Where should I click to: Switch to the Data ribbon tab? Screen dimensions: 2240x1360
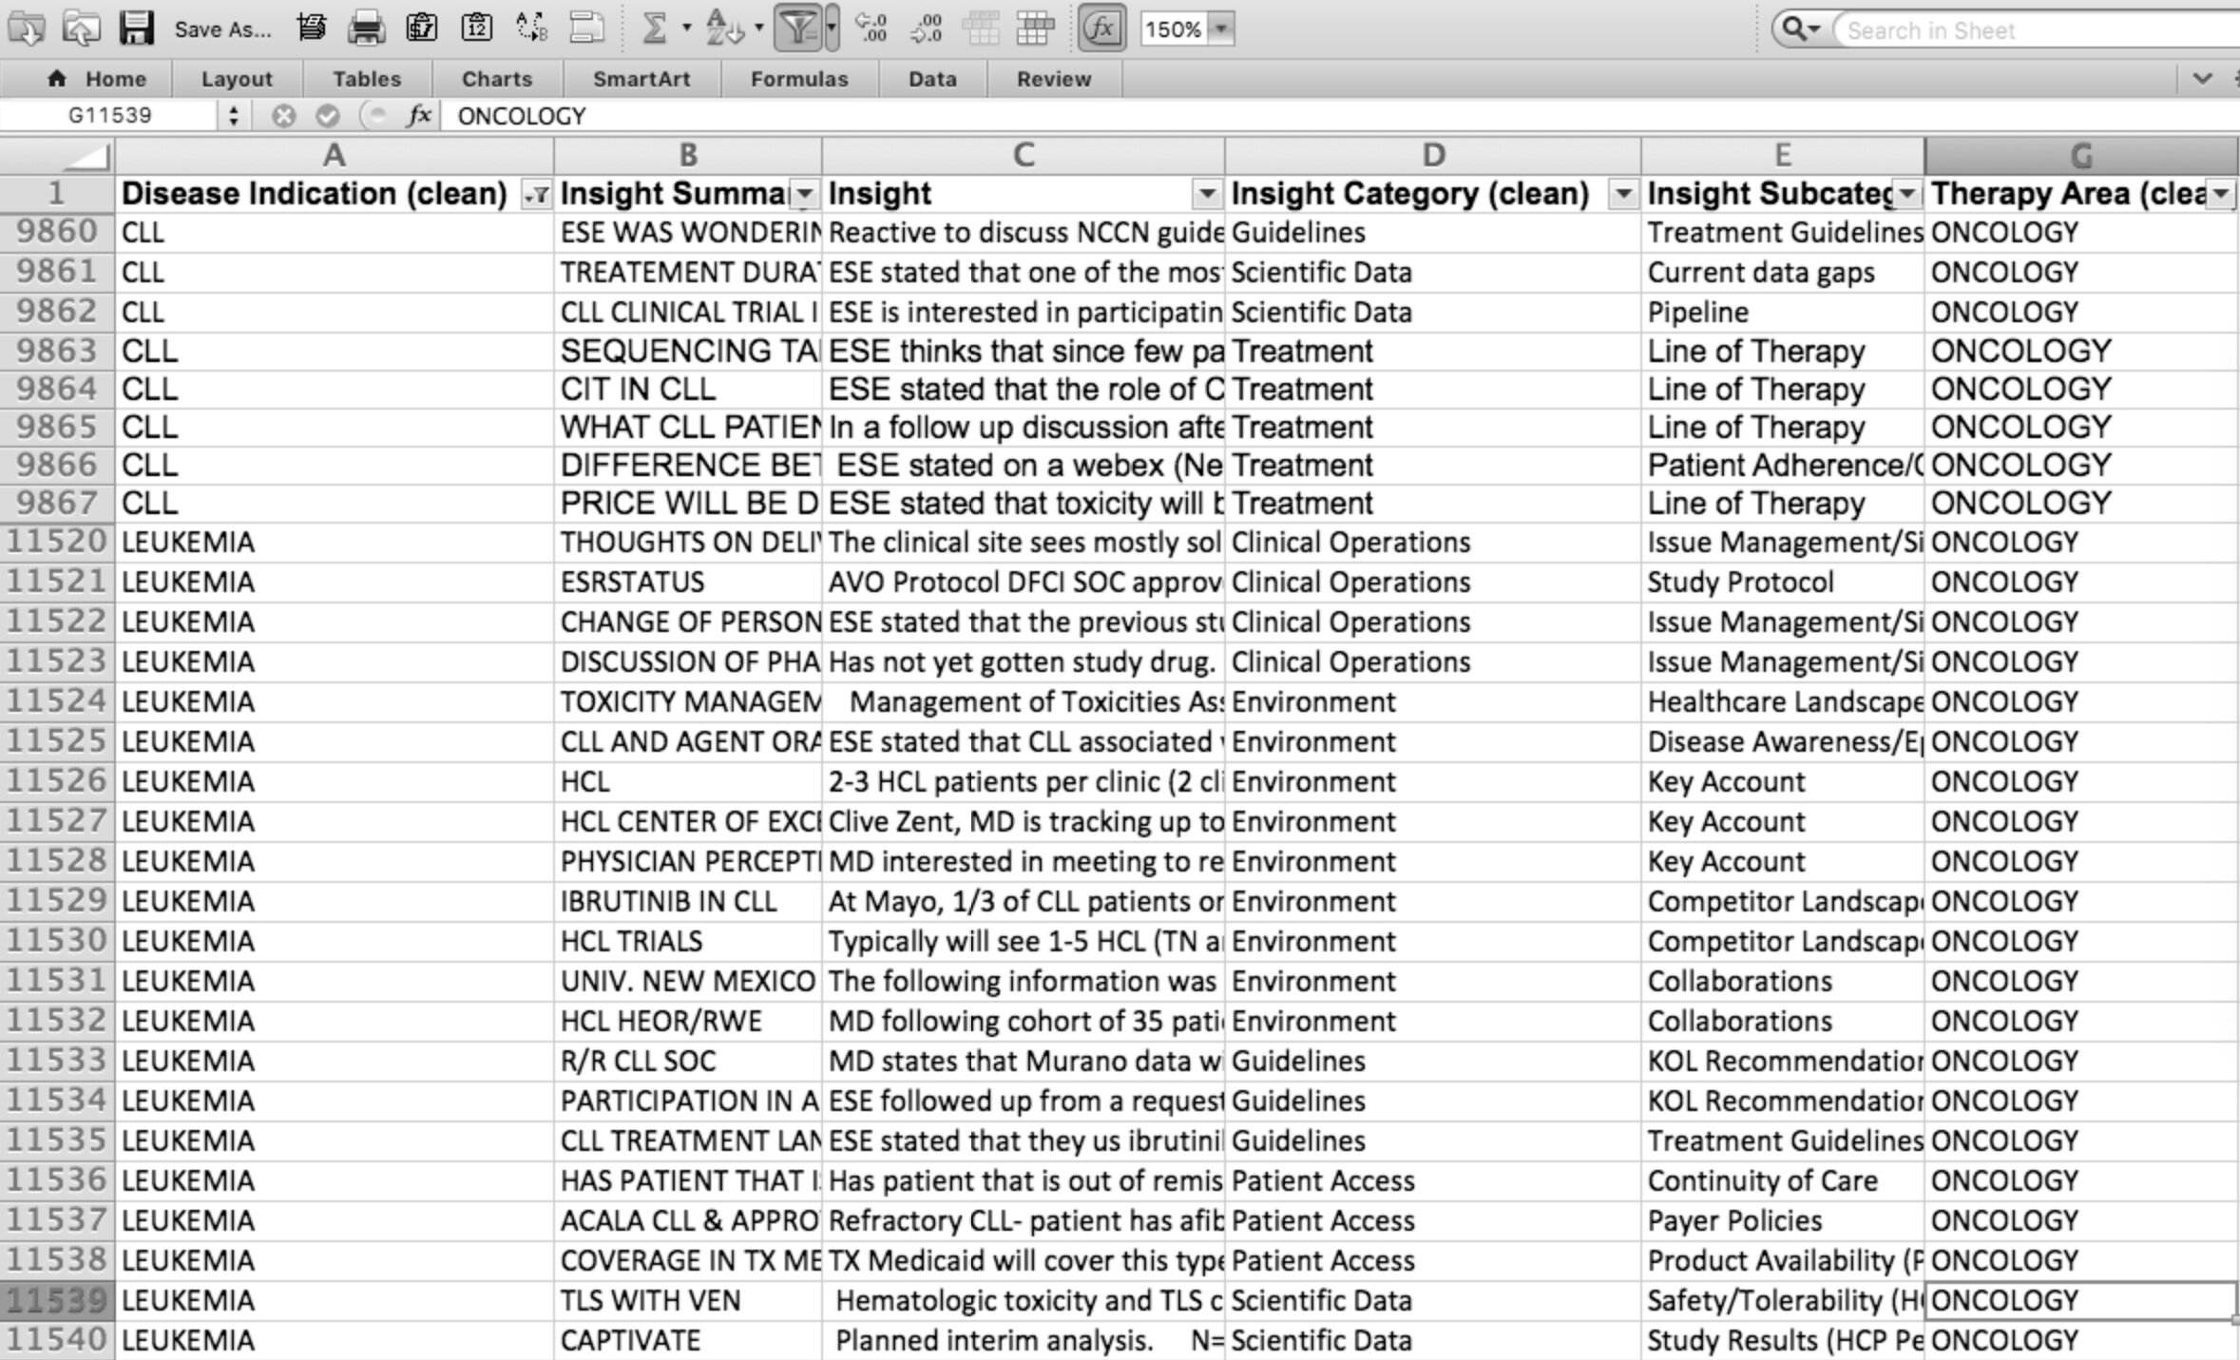coord(932,79)
